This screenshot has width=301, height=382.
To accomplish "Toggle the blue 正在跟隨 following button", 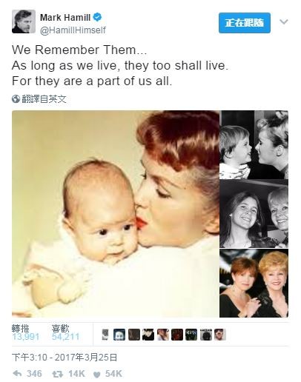I will (x=245, y=23).
